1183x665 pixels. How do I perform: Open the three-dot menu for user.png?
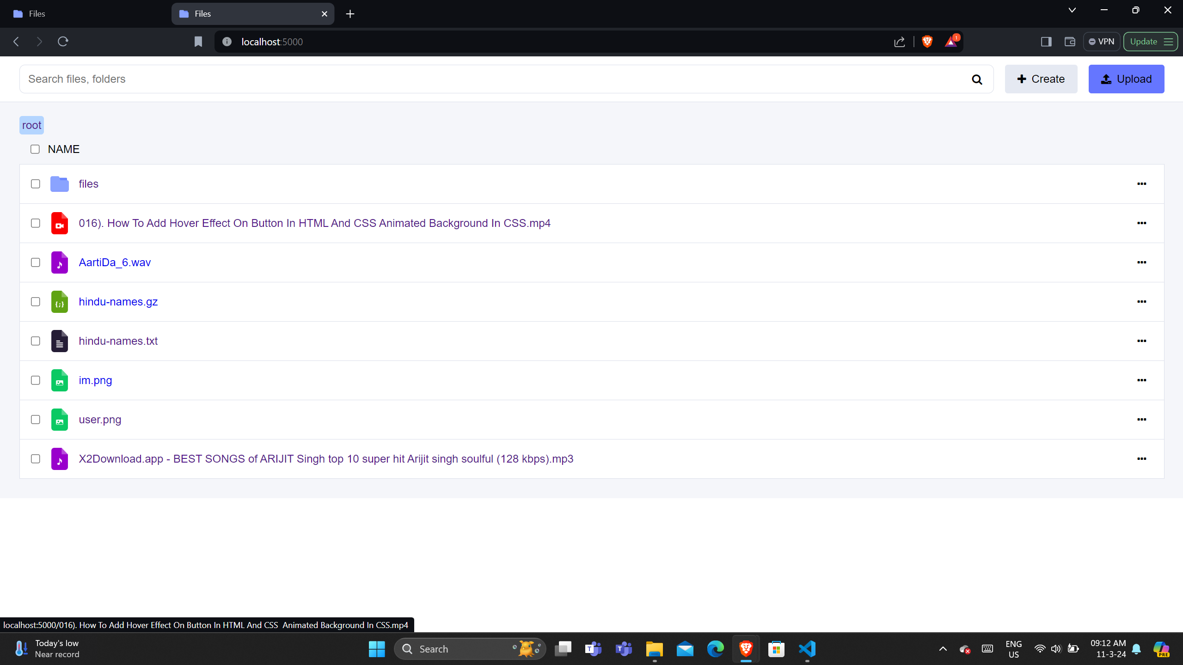click(1141, 420)
